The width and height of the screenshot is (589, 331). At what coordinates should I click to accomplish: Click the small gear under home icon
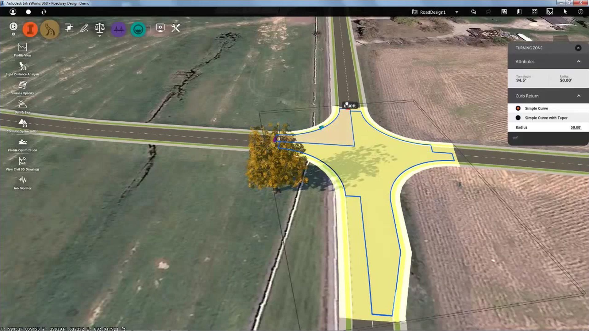click(13, 34)
